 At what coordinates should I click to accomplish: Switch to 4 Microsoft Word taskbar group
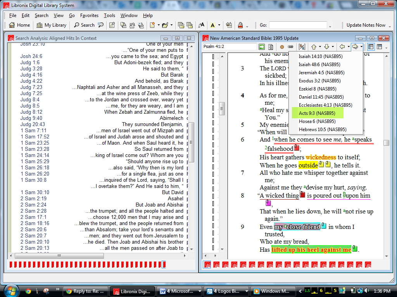(x=179, y=291)
